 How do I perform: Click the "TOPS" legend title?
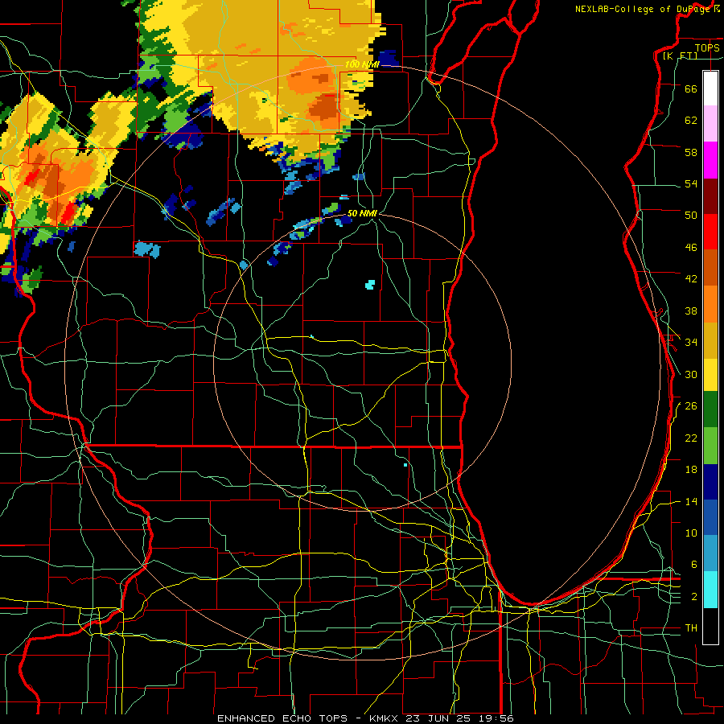(707, 47)
